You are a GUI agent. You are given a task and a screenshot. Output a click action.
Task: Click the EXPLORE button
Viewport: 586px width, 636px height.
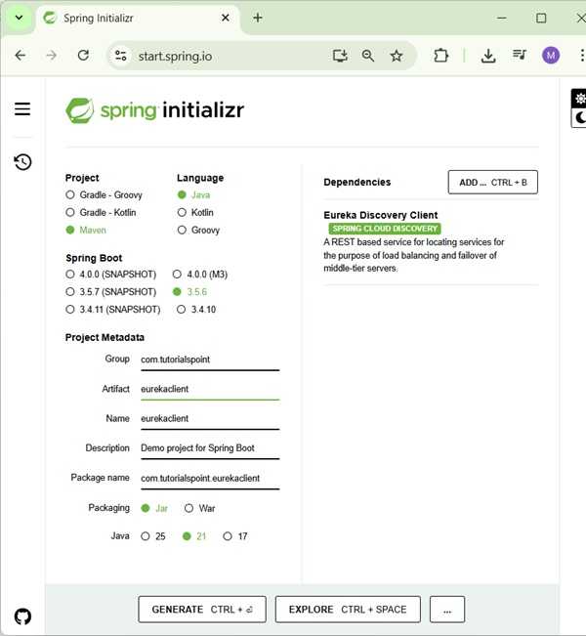[348, 610]
